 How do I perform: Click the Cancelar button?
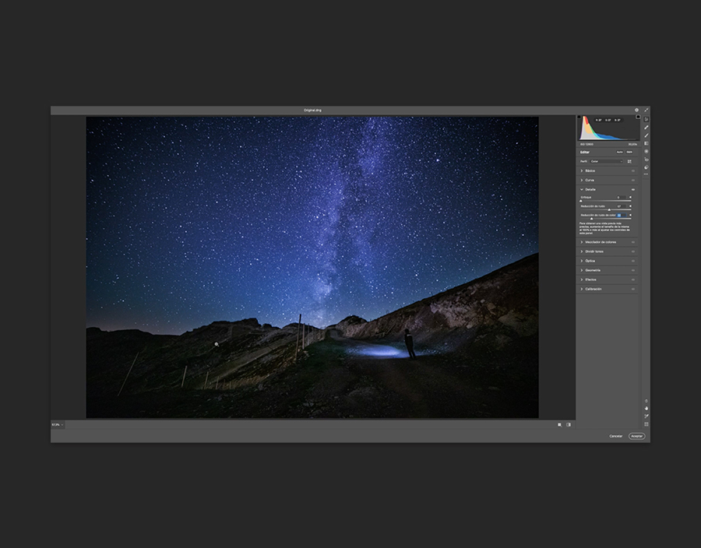click(616, 437)
